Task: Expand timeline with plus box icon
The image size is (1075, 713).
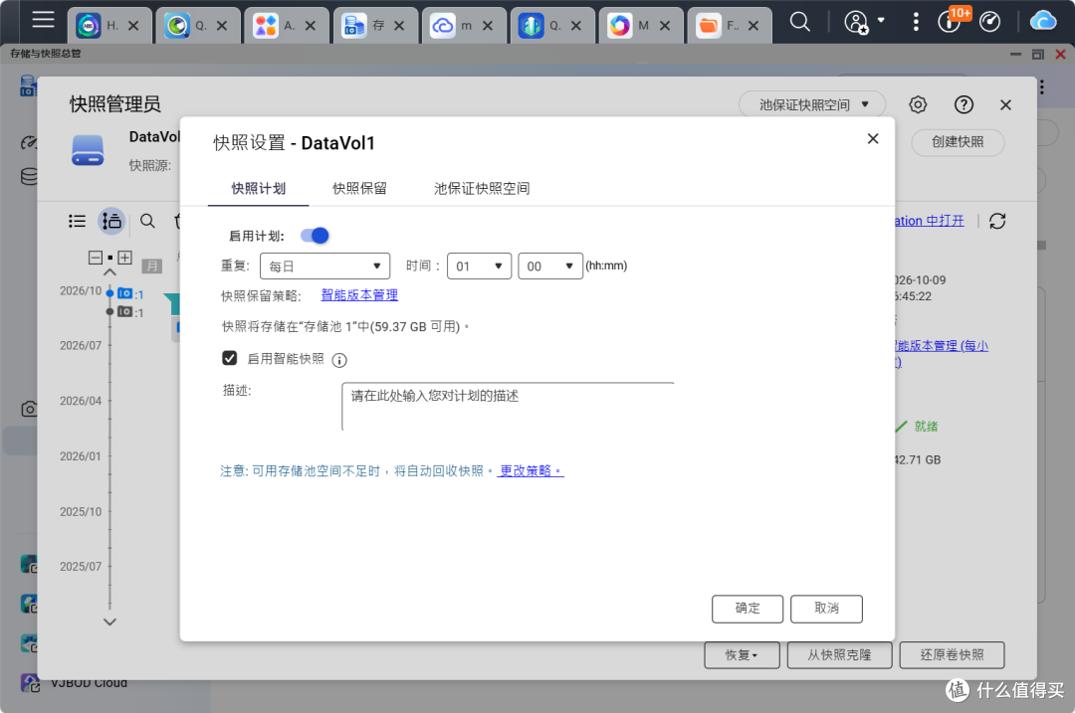Action: (124, 258)
